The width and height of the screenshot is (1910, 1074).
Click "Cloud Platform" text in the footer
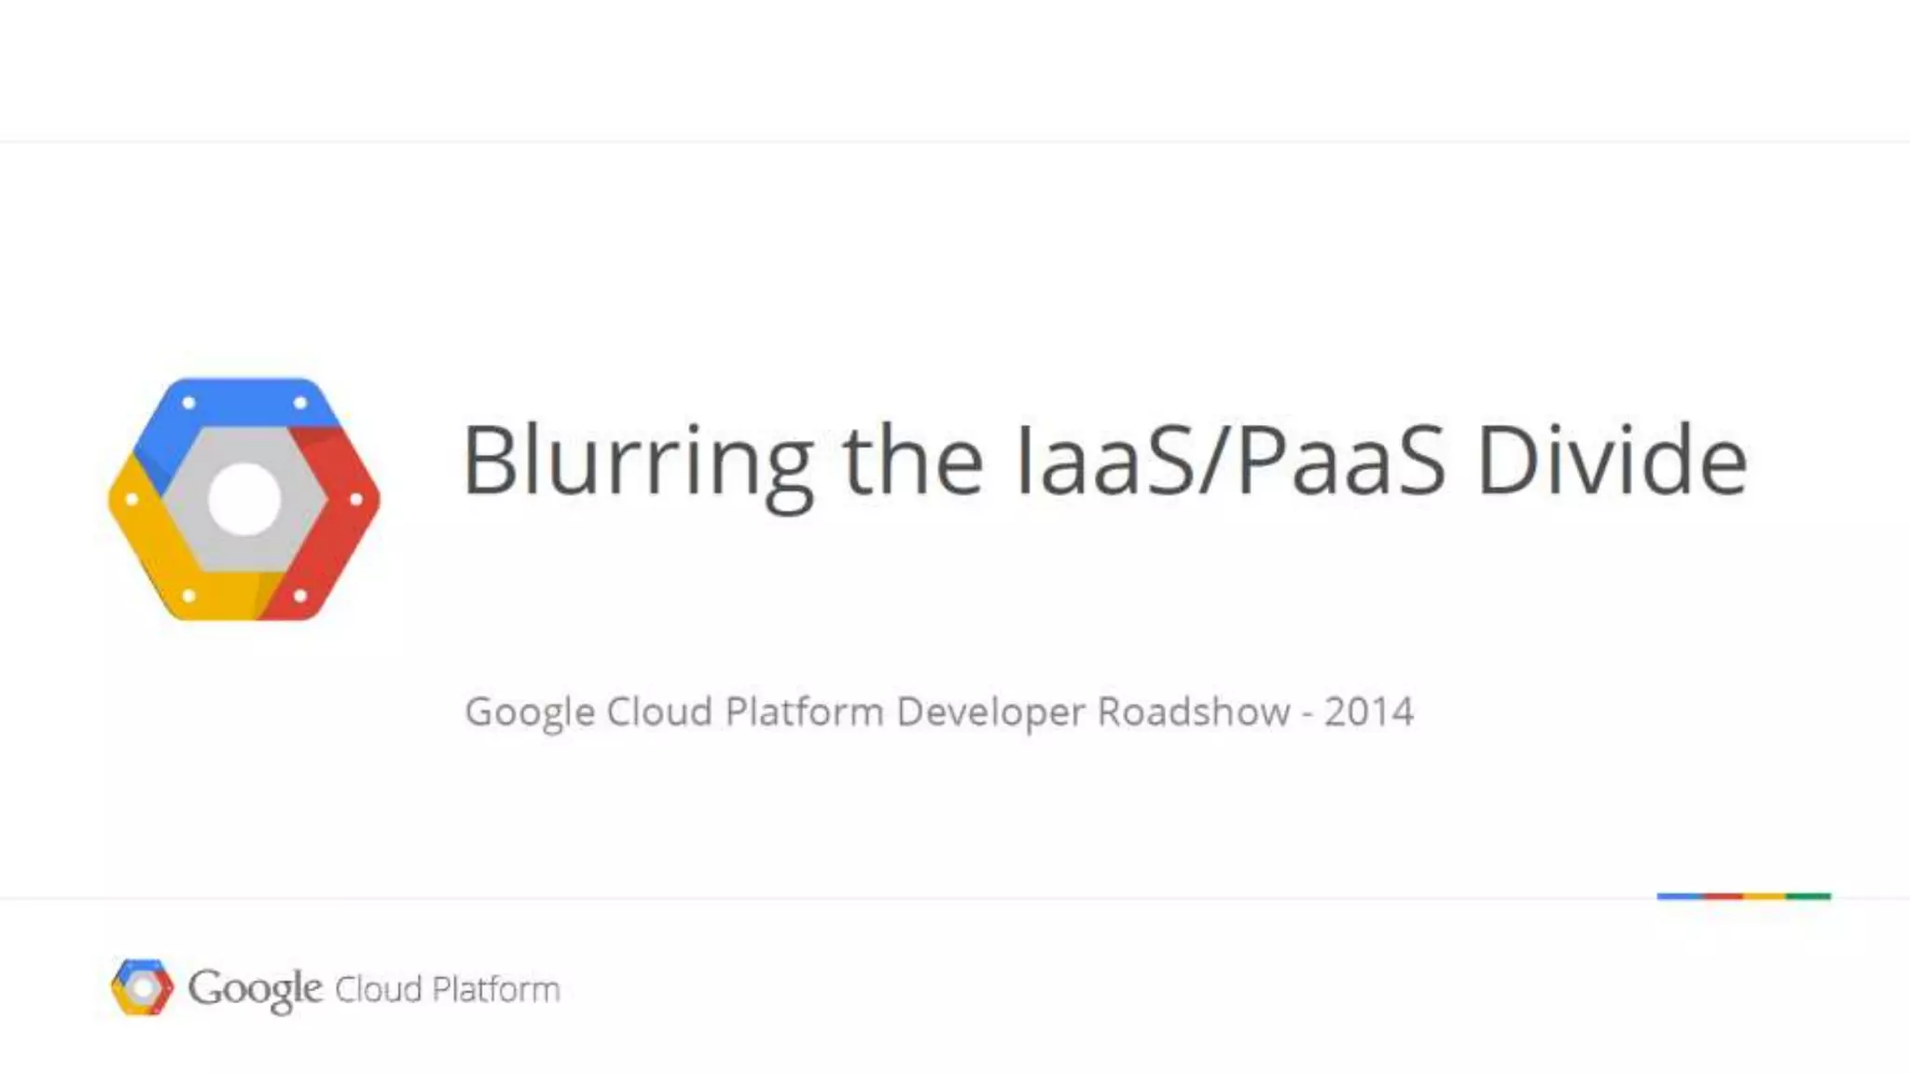point(448,989)
